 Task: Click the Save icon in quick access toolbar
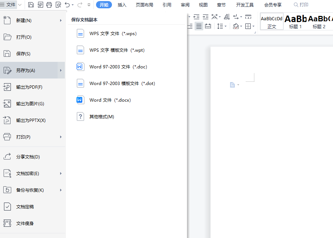pyautogui.click(x=31, y=5)
